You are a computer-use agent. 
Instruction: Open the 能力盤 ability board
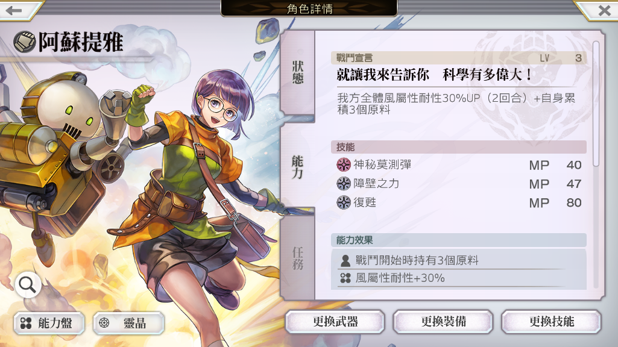(49, 324)
